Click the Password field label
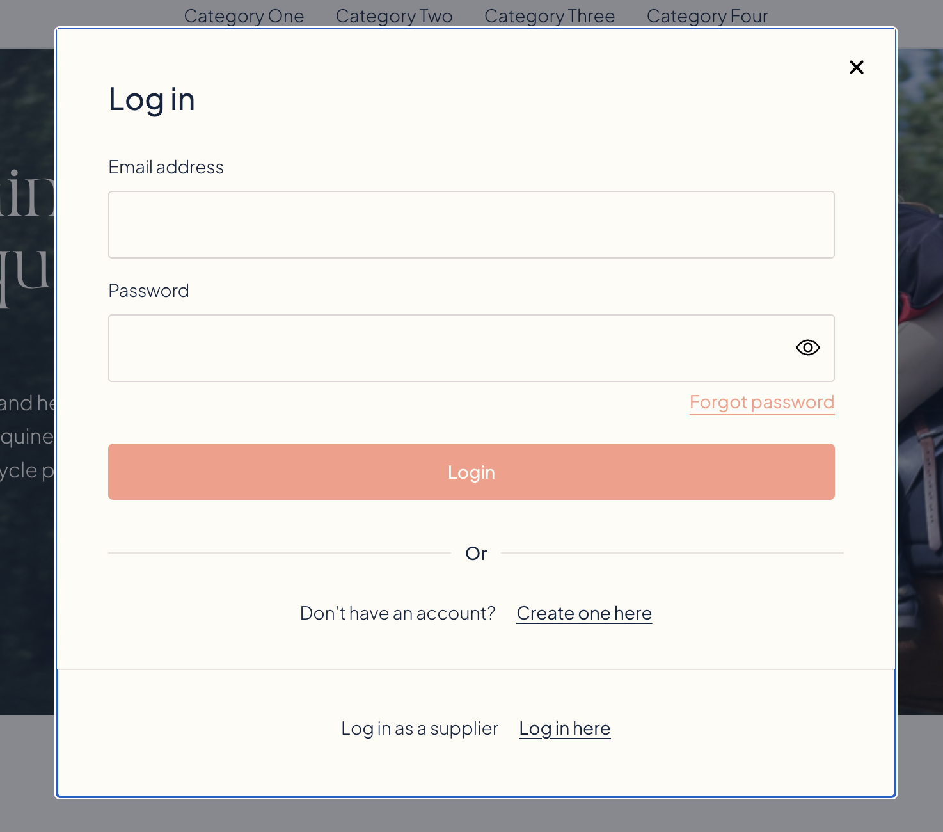The image size is (943, 832). [148, 291]
